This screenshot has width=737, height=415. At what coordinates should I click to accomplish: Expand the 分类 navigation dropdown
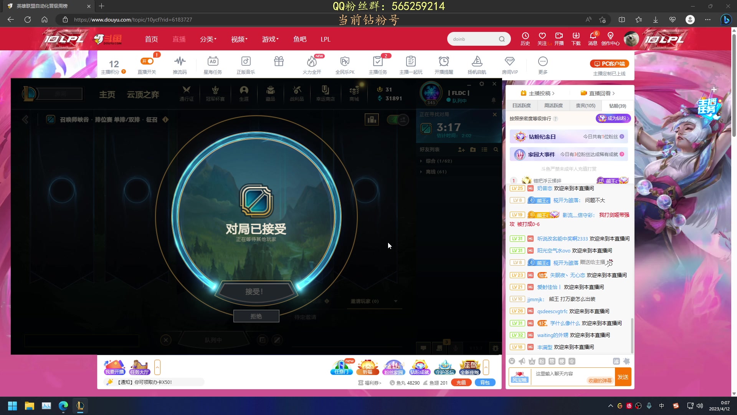coord(208,39)
